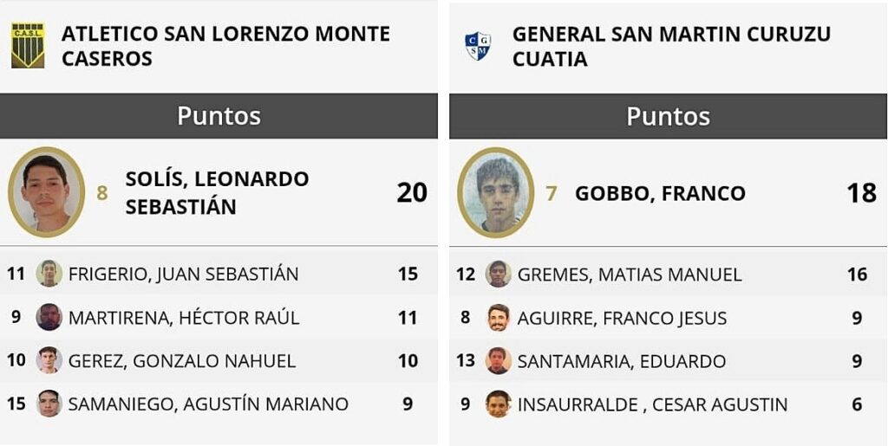Open Gobbo Franco's large player photo
Image resolution: width=888 pixels, height=446 pixels.
(x=495, y=192)
